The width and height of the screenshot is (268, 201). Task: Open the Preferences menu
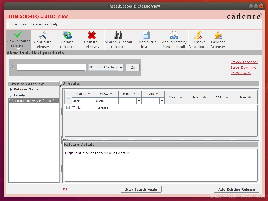39,24
